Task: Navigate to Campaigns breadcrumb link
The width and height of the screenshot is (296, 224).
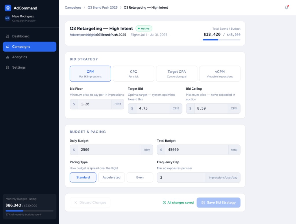Action: pyautogui.click(x=73, y=7)
